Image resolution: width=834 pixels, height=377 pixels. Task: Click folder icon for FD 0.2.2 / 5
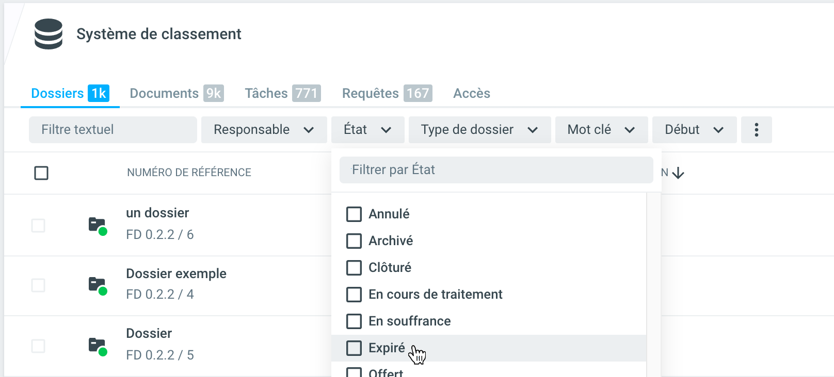[97, 346]
